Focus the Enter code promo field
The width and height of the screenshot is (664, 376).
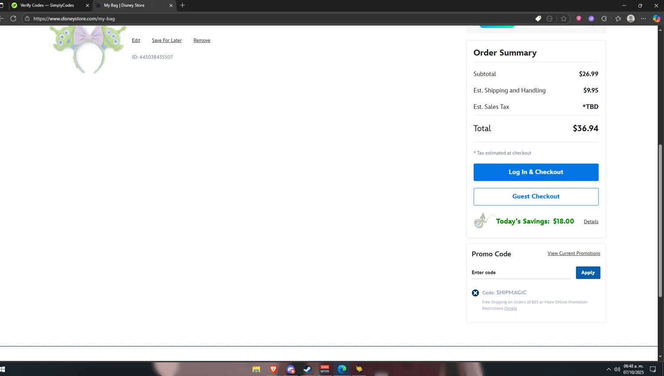point(521,273)
